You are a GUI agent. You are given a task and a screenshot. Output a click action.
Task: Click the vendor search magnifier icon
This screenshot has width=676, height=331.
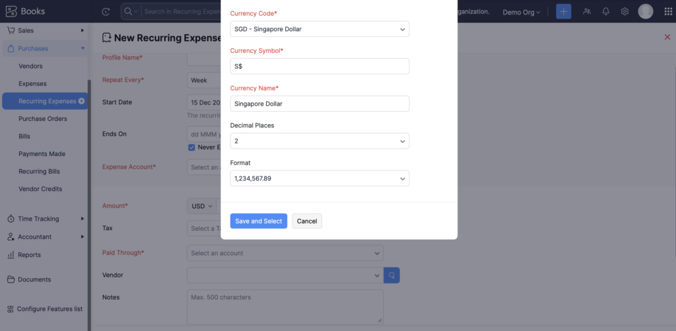click(391, 275)
